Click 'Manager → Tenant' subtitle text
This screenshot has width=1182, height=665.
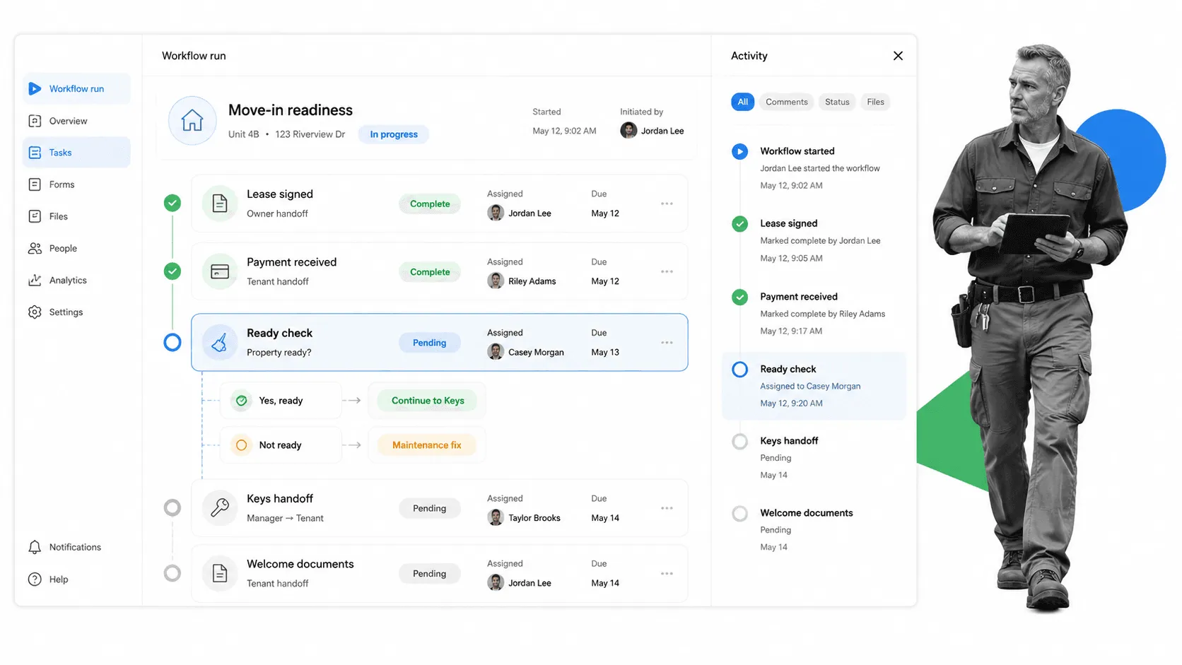coord(285,518)
